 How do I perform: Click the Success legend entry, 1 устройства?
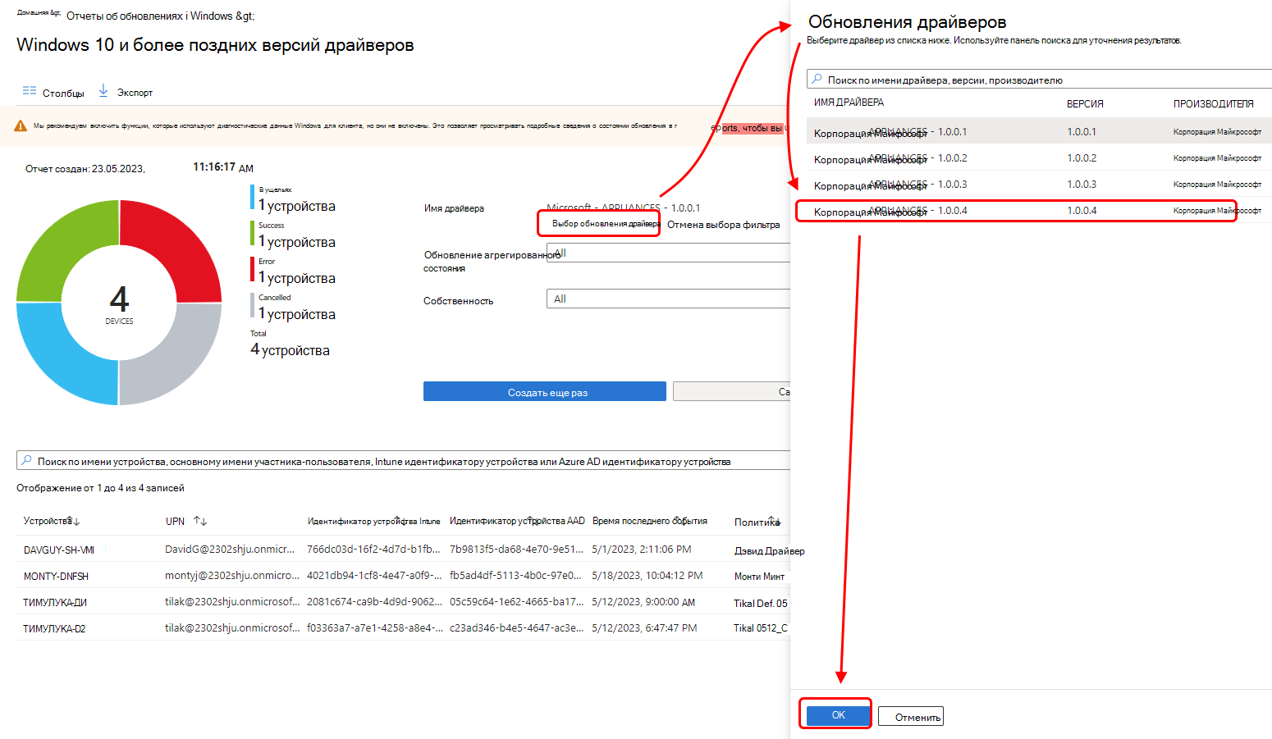tap(294, 235)
